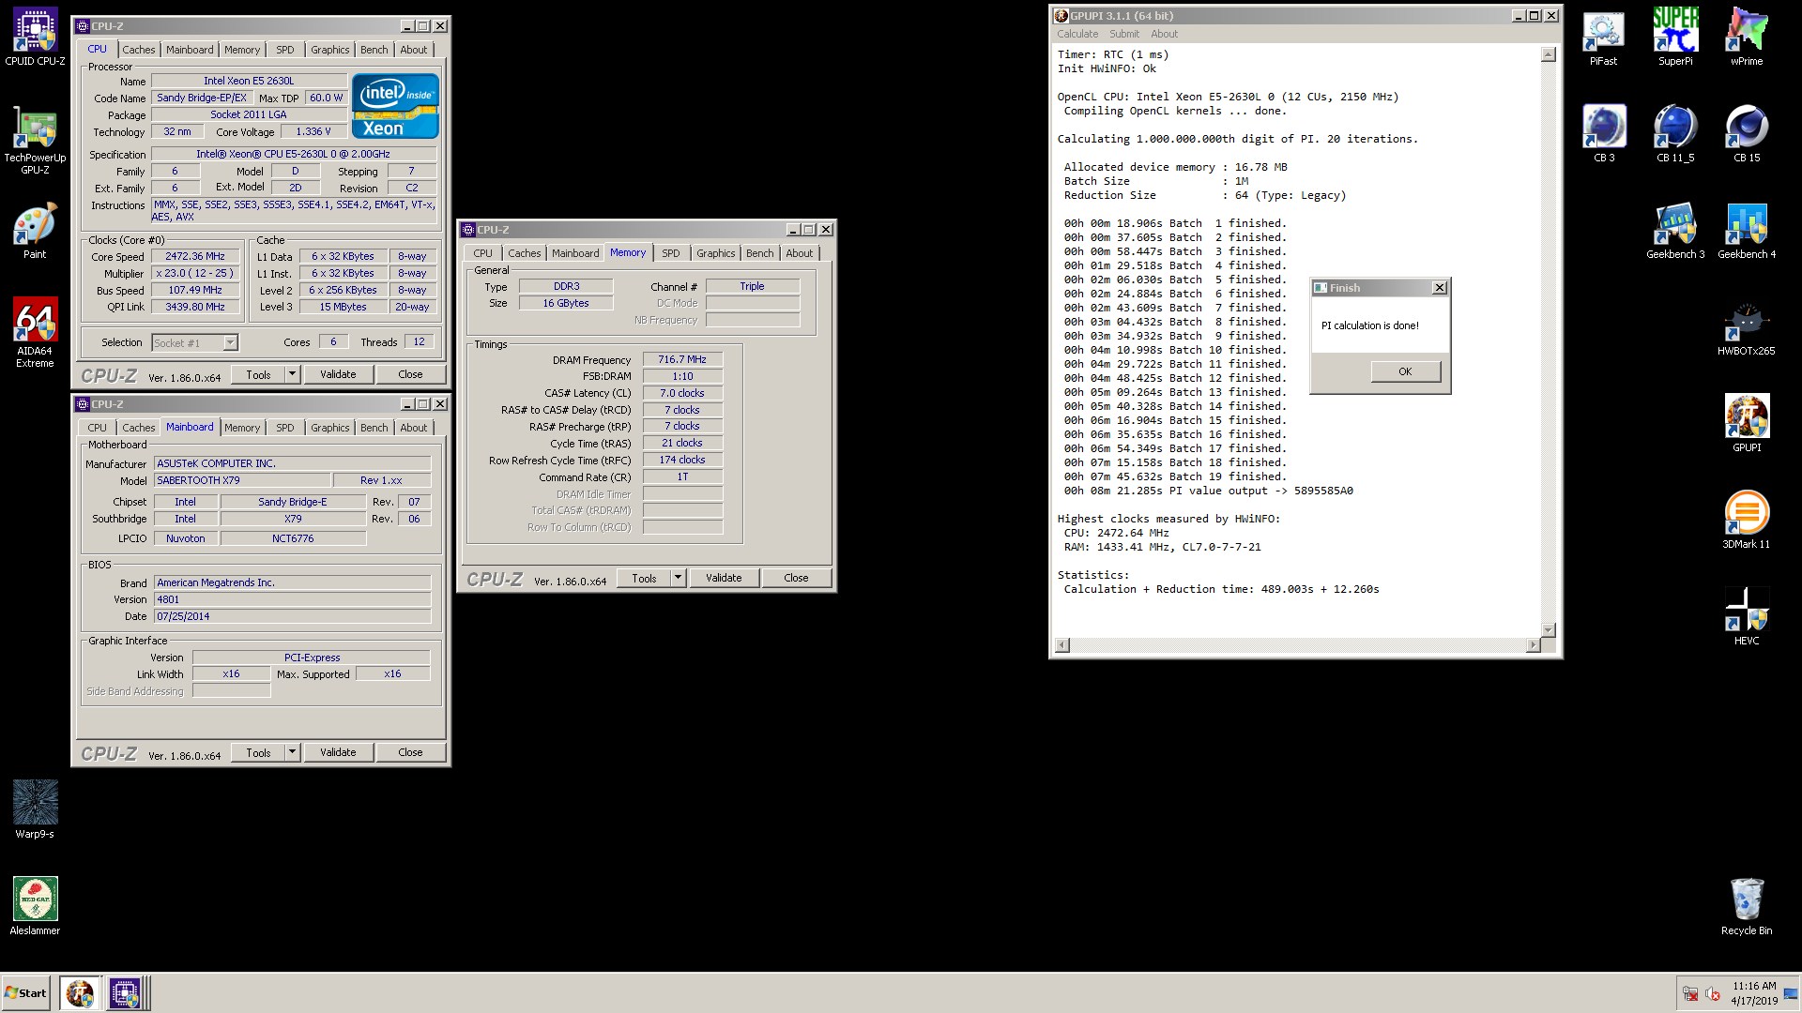Click Model field SABERTOOTH X79

click(x=242, y=480)
